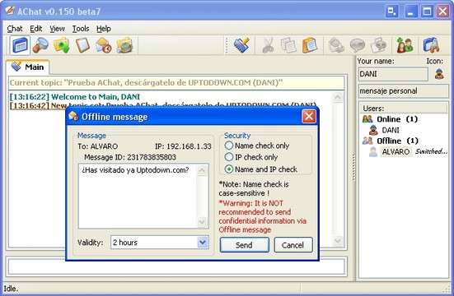Click the grayed send message toolbar icon
The image size is (454, 296).
click(336, 45)
